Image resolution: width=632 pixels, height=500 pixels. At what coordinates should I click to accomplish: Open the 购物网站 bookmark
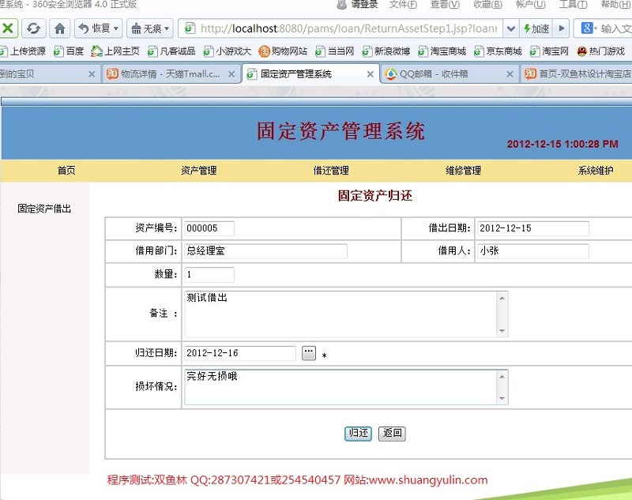click(x=283, y=51)
